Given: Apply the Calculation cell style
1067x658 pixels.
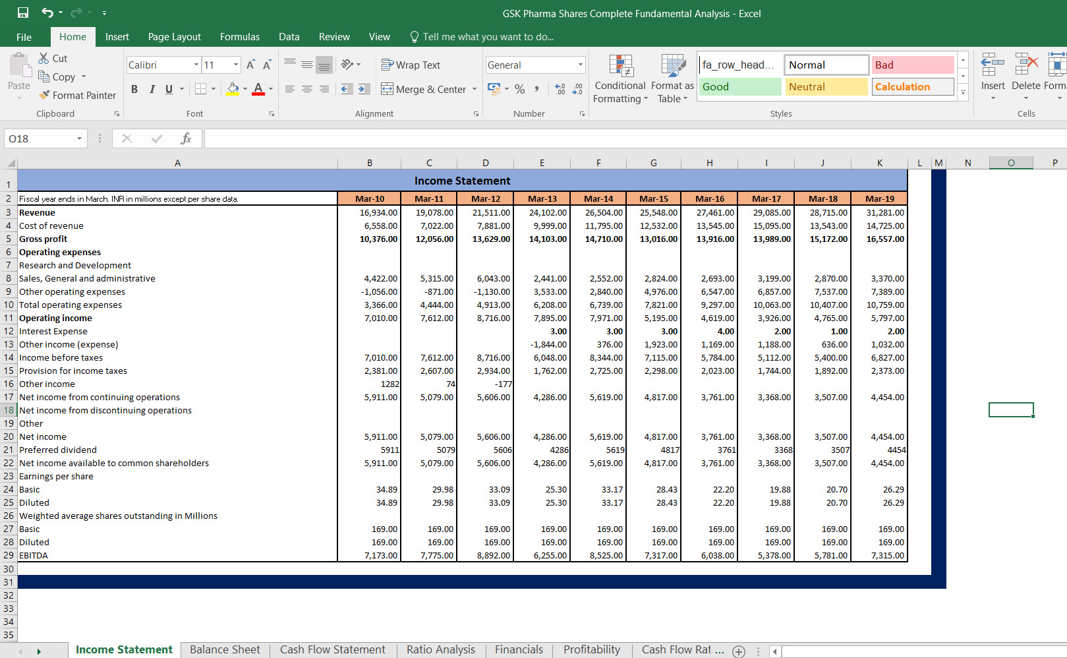Looking at the screenshot, I should coord(913,86).
